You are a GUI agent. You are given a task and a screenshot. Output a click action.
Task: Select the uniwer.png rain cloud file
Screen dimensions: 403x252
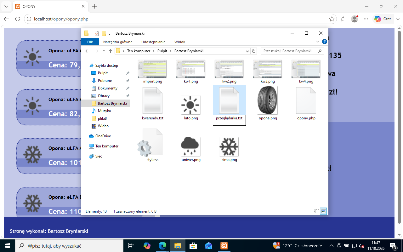(190, 146)
